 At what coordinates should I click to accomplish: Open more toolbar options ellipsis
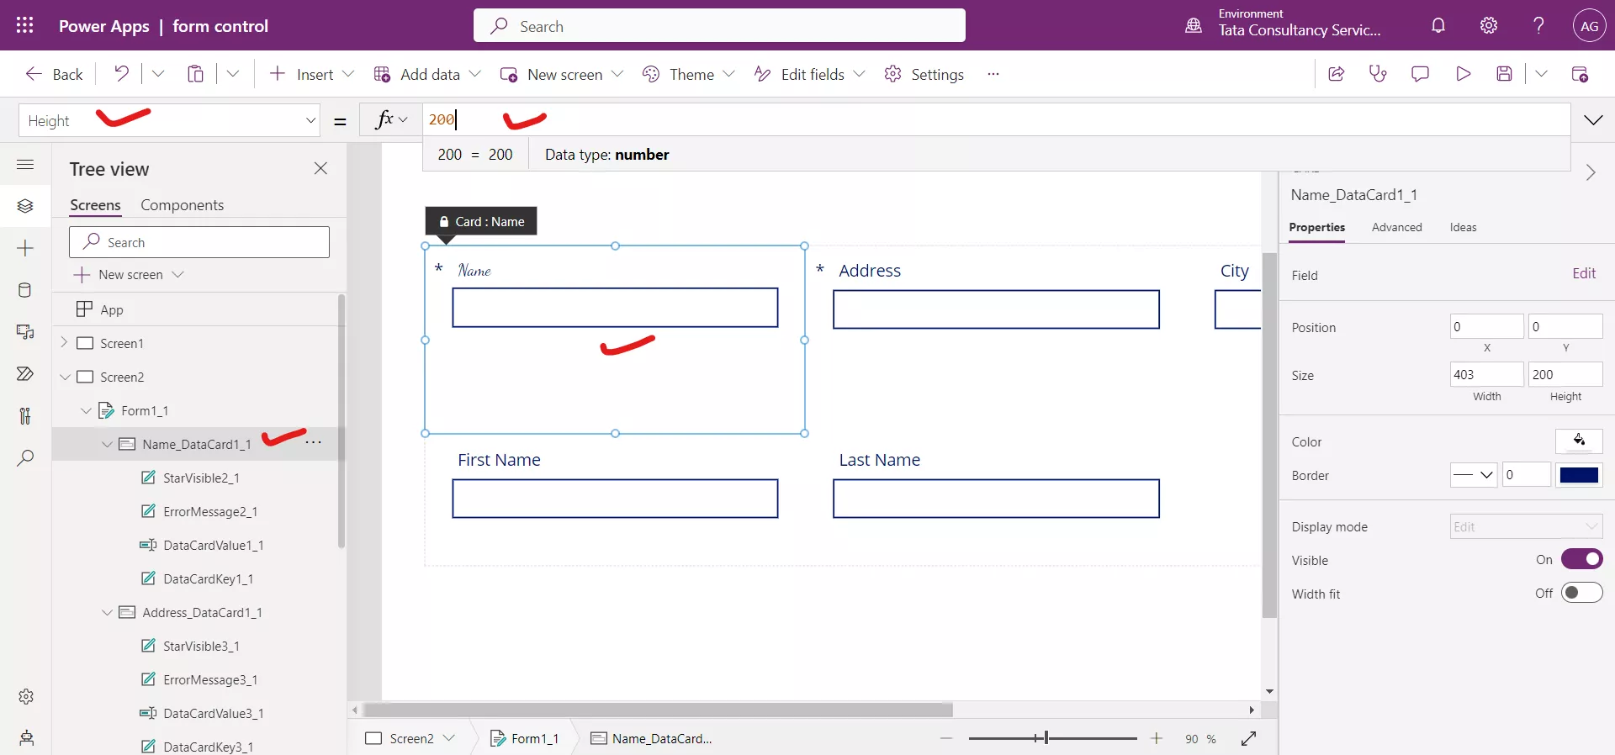(993, 74)
